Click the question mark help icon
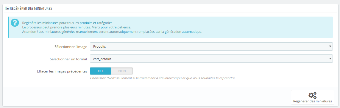 click(x=15, y=22)
